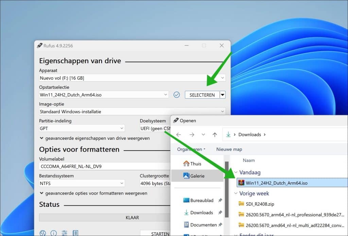The height and width of the screenshot is (236, 348).
Task: Select file Win11_24H2_Dutch_Arm64.iso
Action: pyautogui.click(x=292, y=183)
